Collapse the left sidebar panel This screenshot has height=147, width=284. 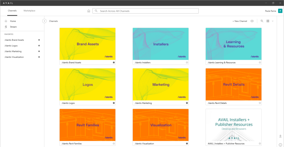point(44,21)
